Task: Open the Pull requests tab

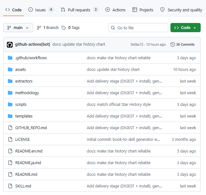Action: (x=80, y=10)
